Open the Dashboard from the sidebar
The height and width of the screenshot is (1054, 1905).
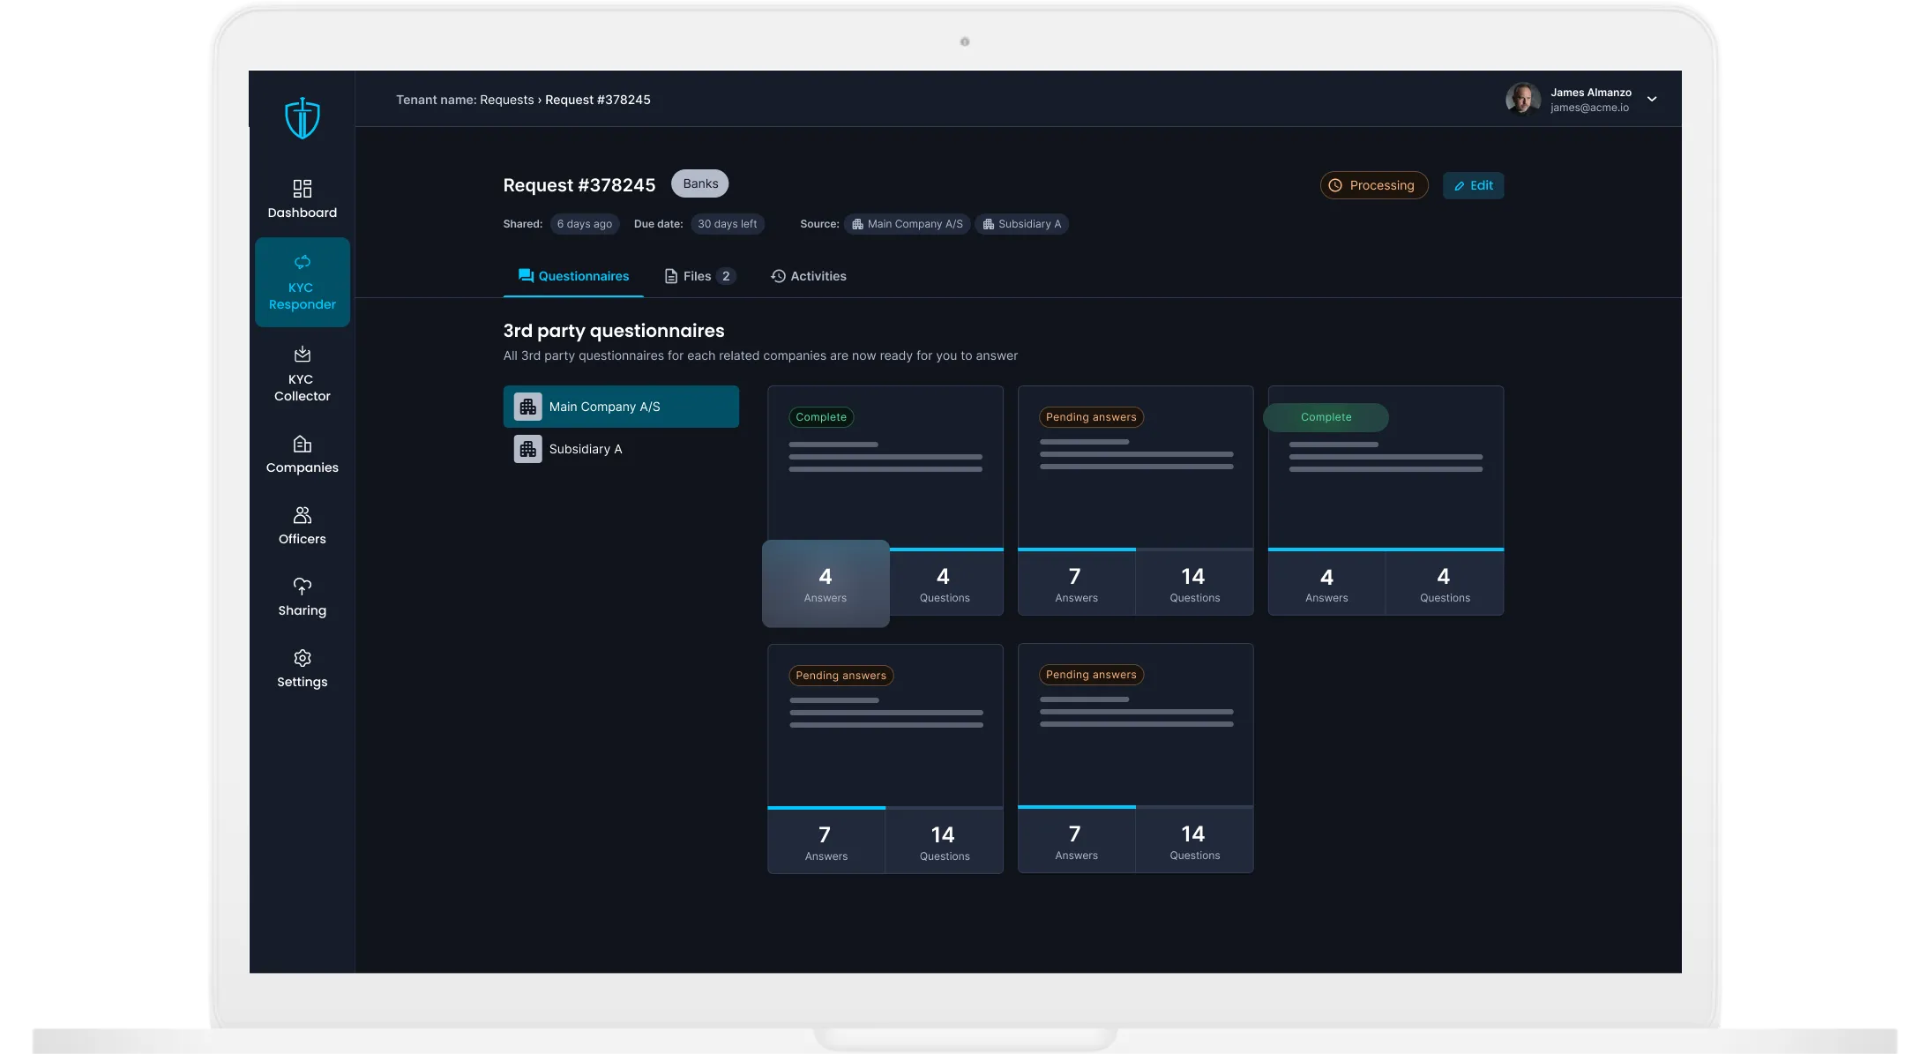coord(302,198)
